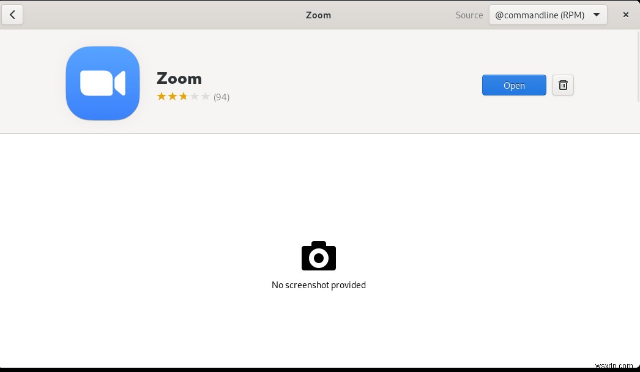Rate Zoom by clicking the first star
Viewport: 640px width, 372px height.
(x=162, y=96)
